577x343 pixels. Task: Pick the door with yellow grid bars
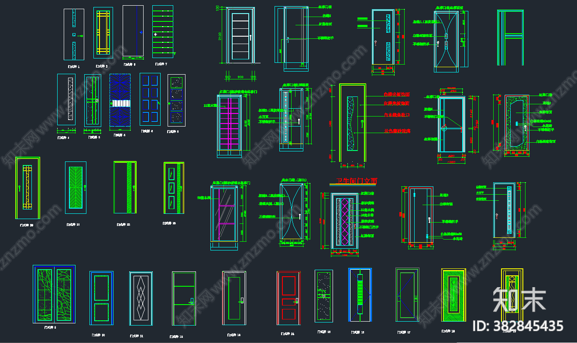coord(103,33)
